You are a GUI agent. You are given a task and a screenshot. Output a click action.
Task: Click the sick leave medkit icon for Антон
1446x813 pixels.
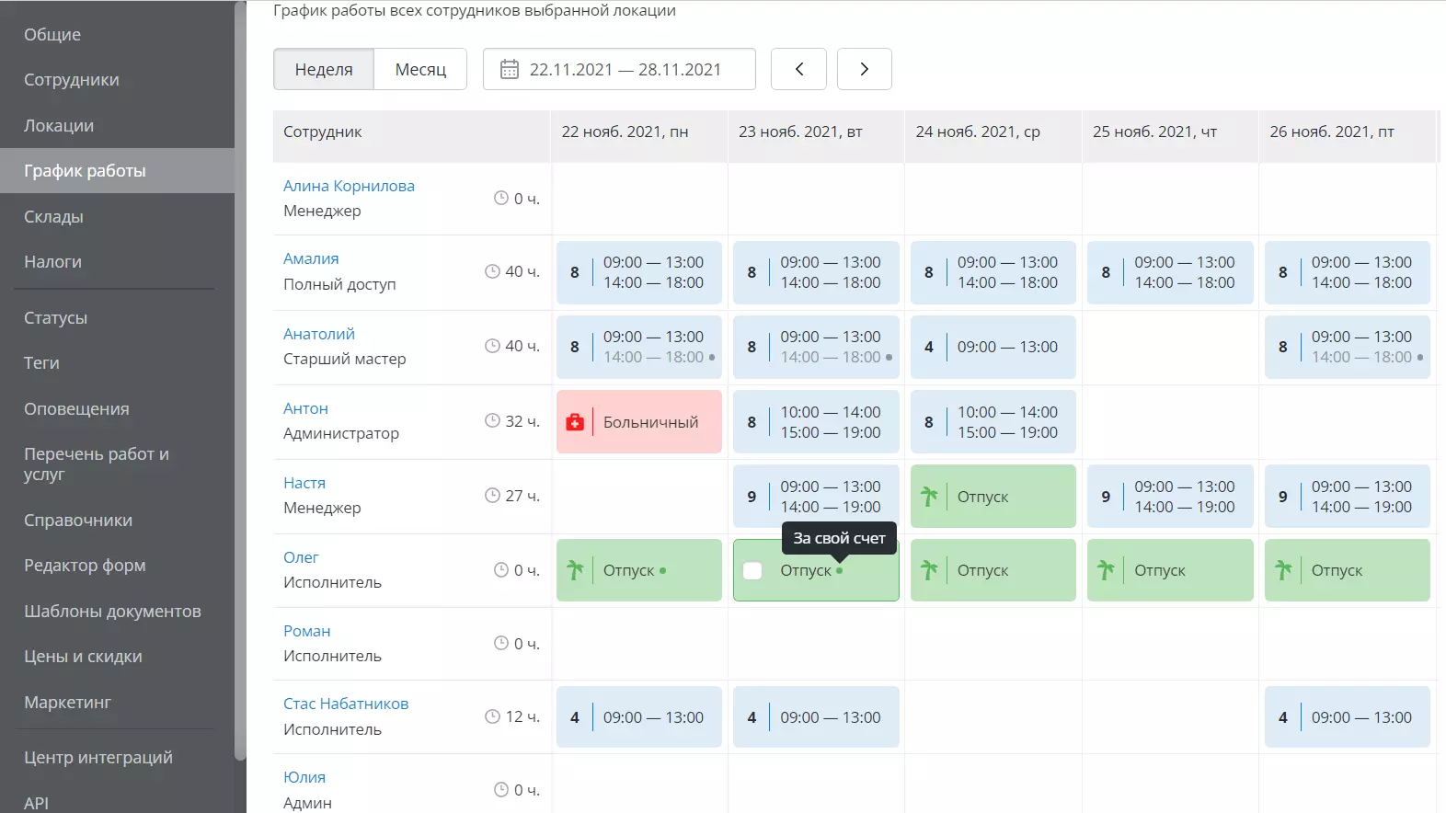[575, 422]
